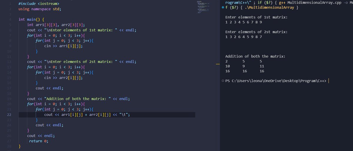Click line number 22 in the gutter

point(9,115)
